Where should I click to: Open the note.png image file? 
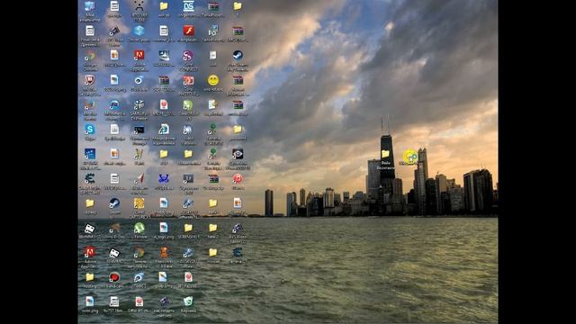pos(90,301)
